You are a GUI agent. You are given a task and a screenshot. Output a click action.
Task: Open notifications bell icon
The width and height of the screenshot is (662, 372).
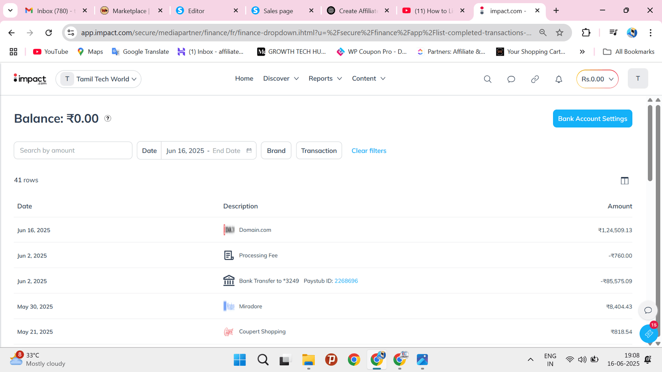(x=559, y=79)
